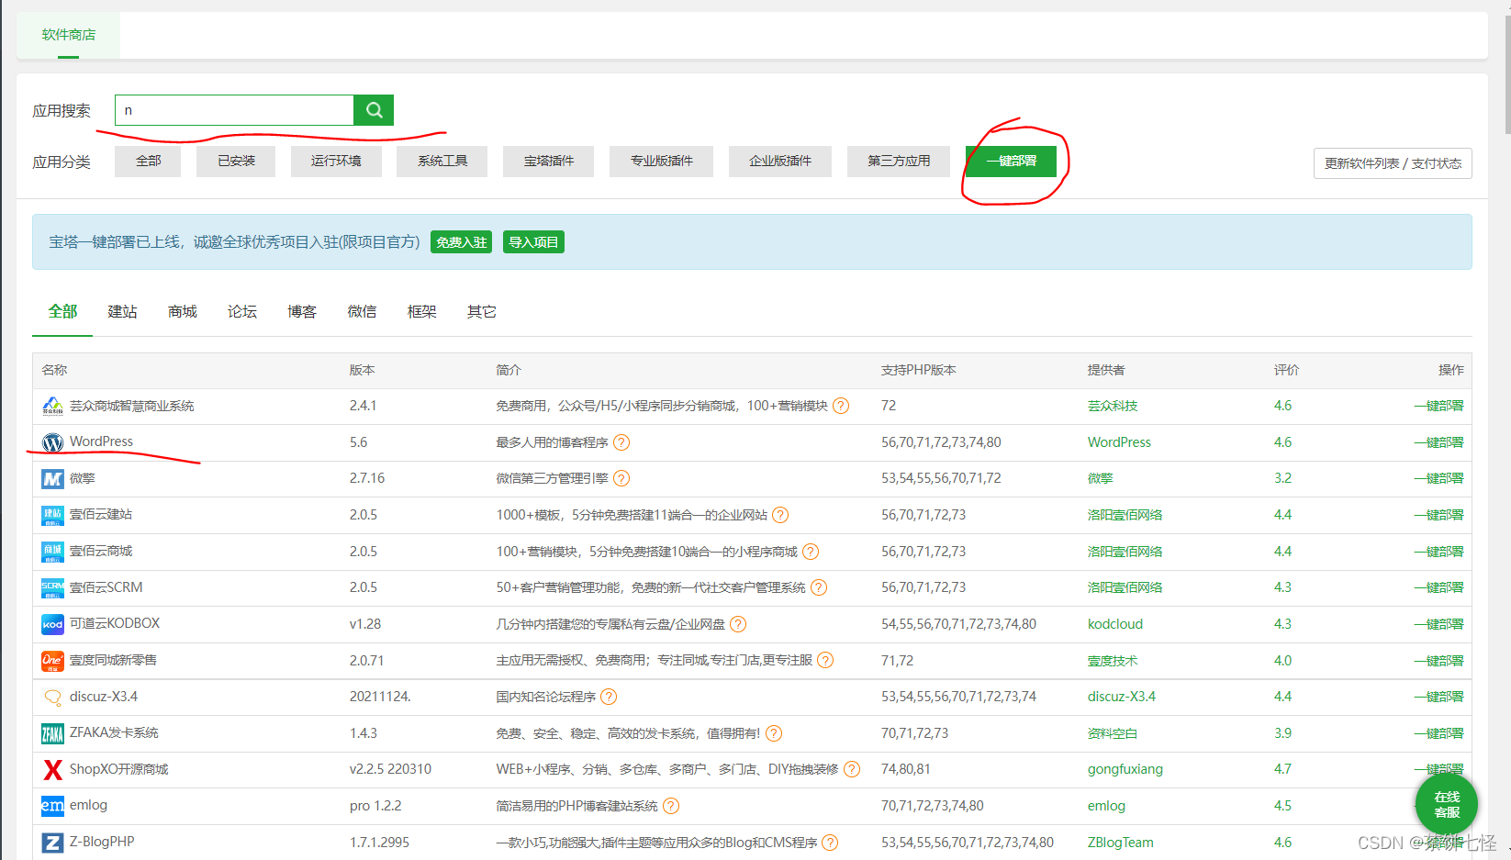
Task: Click the 支持PHP版本 column header
Action: (919, 370)
